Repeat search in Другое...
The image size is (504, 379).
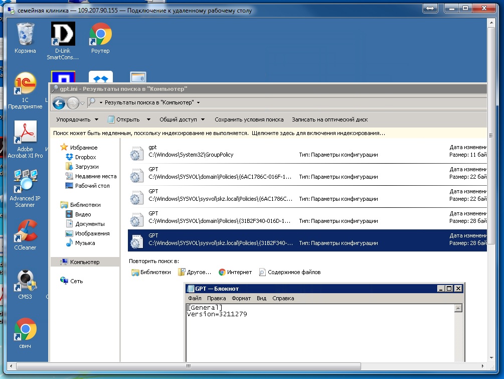tap(195, 272)
